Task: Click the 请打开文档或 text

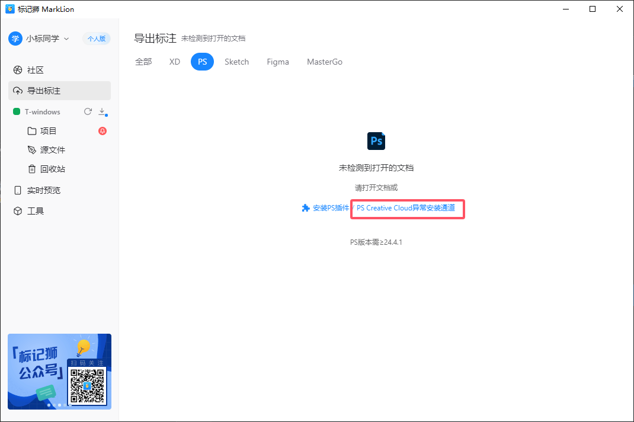Action: [x=376, y=188]
